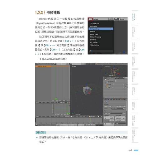Click the magnifier icon in layout search
This screenshot has height=156, width=162.
[90, 51]
